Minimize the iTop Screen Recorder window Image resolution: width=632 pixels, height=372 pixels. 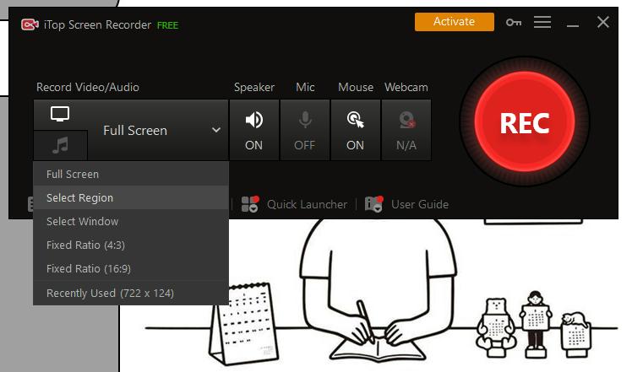[572, 25]
